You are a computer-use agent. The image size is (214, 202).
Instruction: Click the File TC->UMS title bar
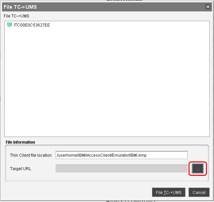101,7
